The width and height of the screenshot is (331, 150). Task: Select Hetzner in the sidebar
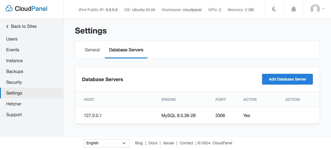(x=14, y=104)
